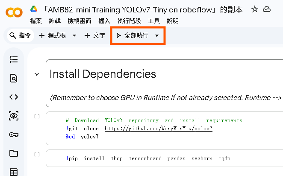Click the cloud save status icon

pyautogui.click(x=267, y=9)
